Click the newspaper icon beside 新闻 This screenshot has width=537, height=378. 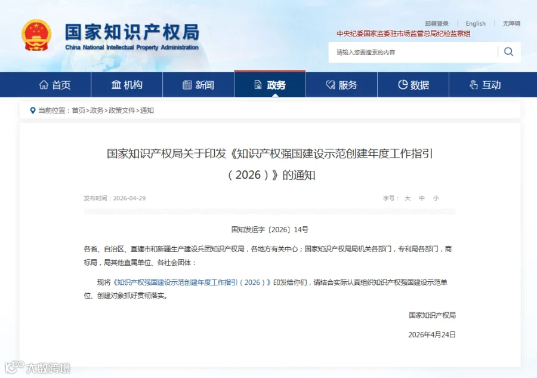click(187, 85)
